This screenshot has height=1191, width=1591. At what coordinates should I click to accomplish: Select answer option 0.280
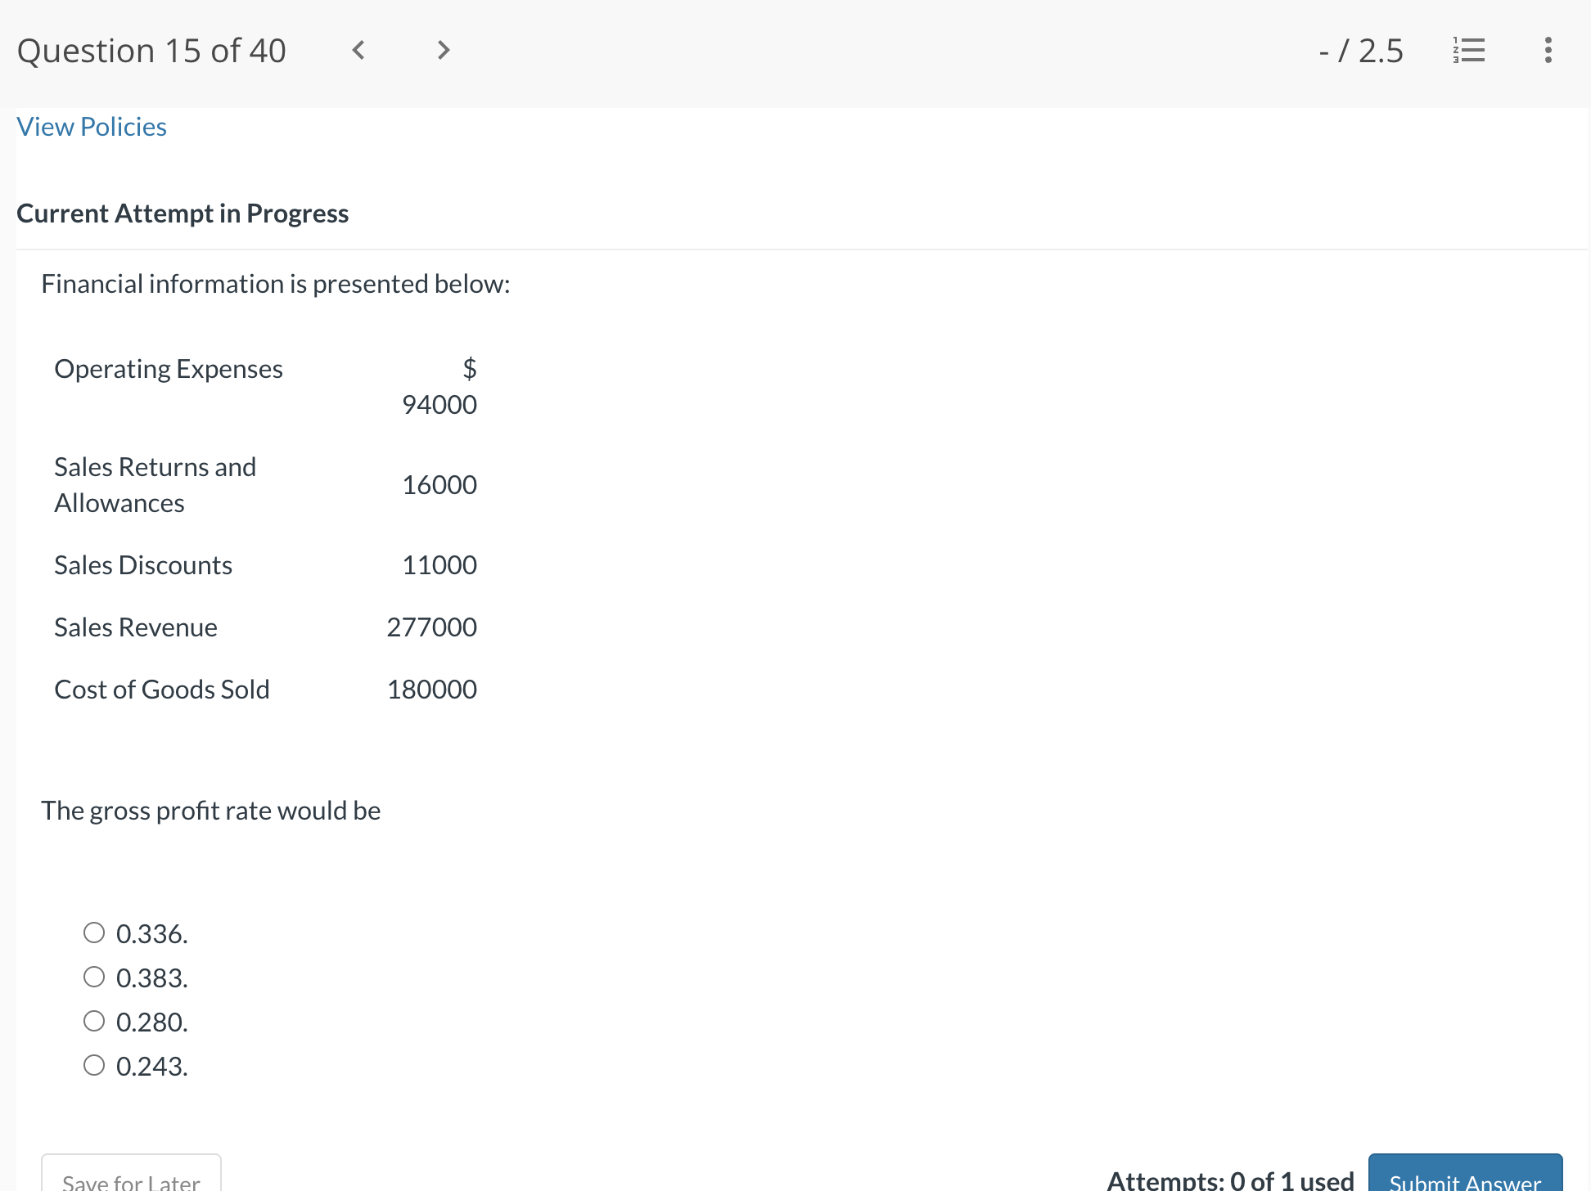pyautogui.click(x=94, y=1020)
